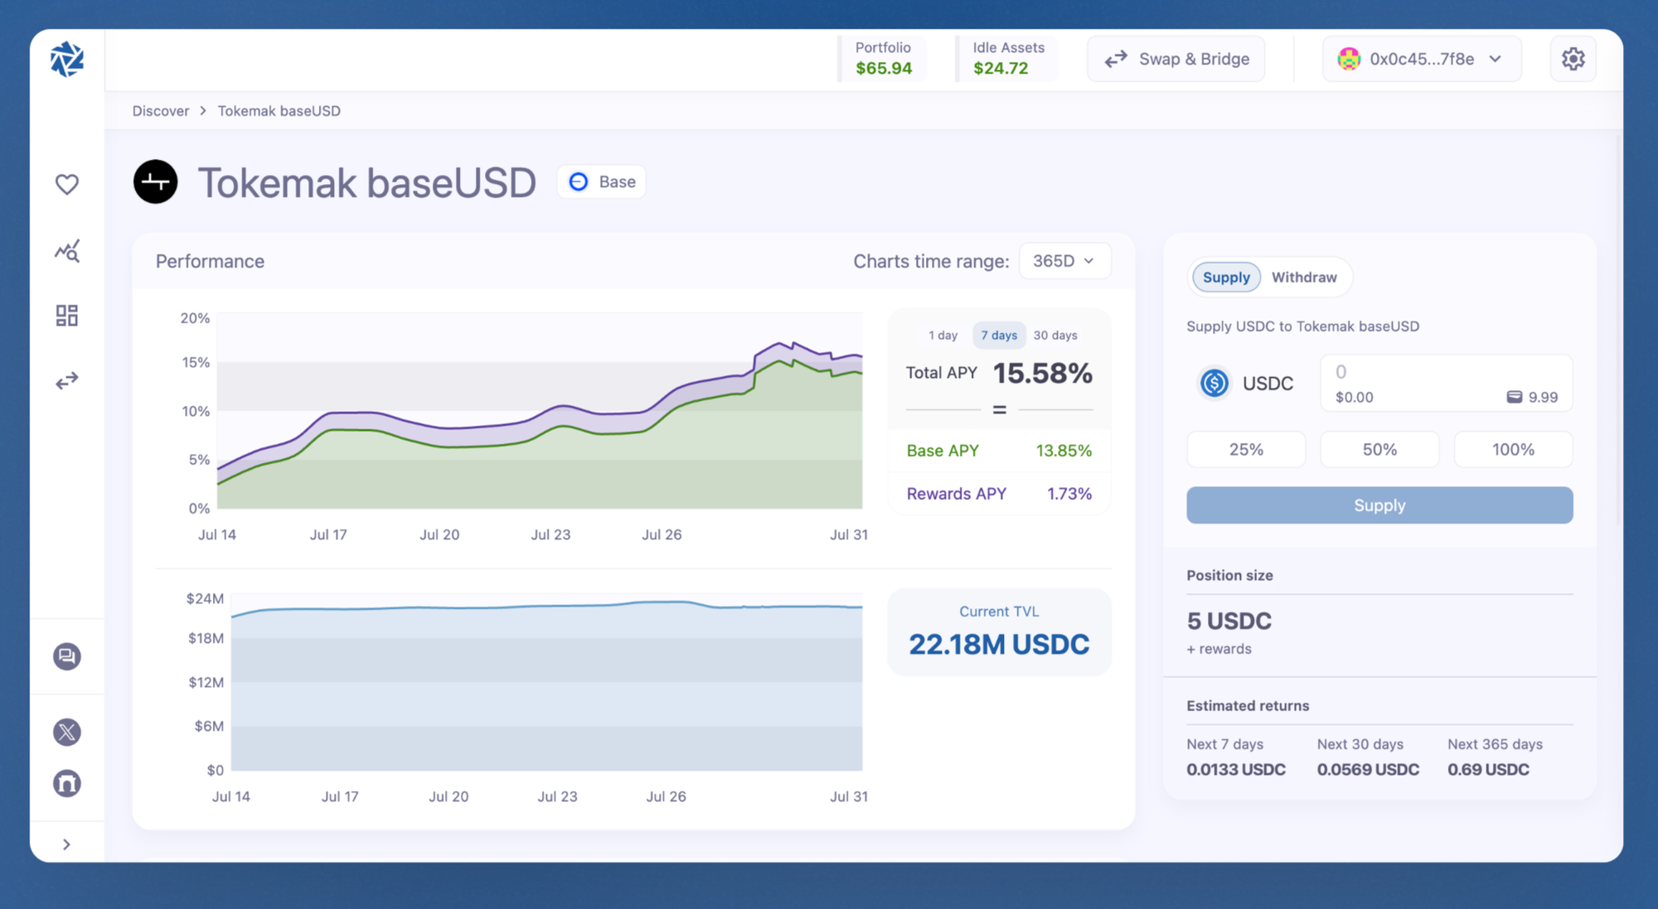Click the Discover breadcrumb link
Image resolution: width=1658 pixels, height=909 pixels.
point(161,111)
